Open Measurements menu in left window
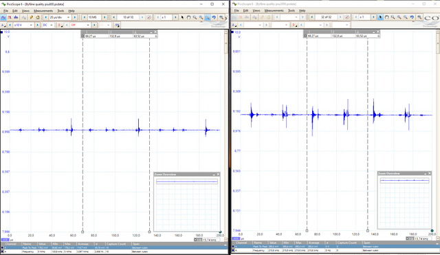Screen dimensions: 440x255 [43, 11]
